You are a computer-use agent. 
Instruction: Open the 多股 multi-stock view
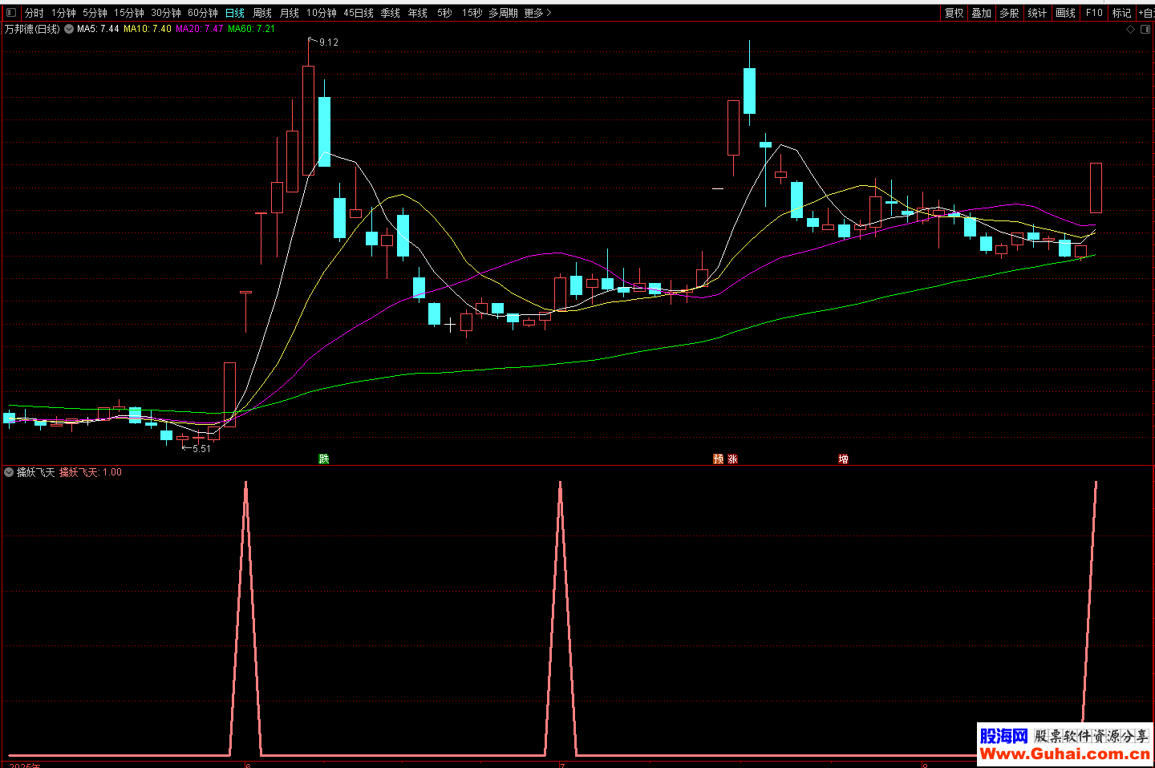click(x=1009, y=13)
